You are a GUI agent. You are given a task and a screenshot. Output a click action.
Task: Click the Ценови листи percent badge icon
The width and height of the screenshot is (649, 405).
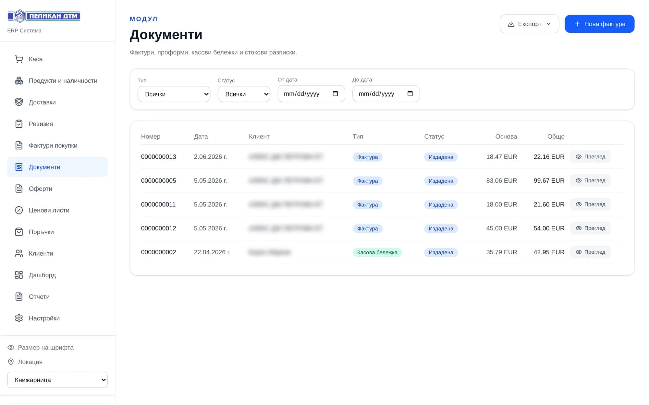point(19,210)
